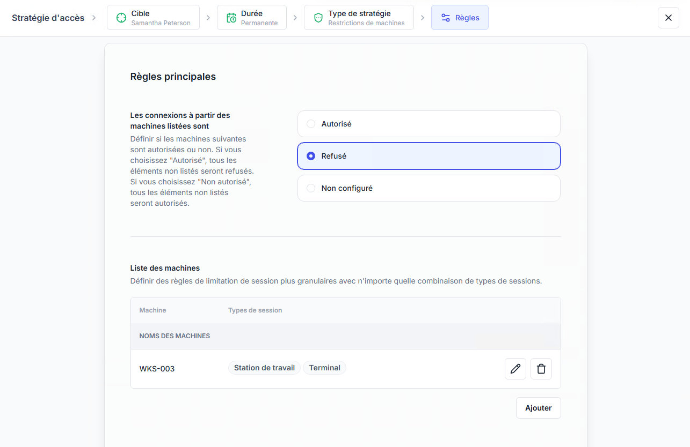Click the target icon in Cible step

[121, 18]
